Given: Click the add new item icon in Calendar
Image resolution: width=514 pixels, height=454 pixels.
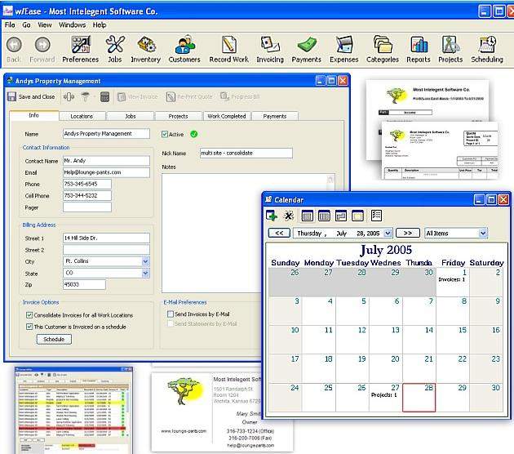Looking at the screenshot, I should 272,216.
